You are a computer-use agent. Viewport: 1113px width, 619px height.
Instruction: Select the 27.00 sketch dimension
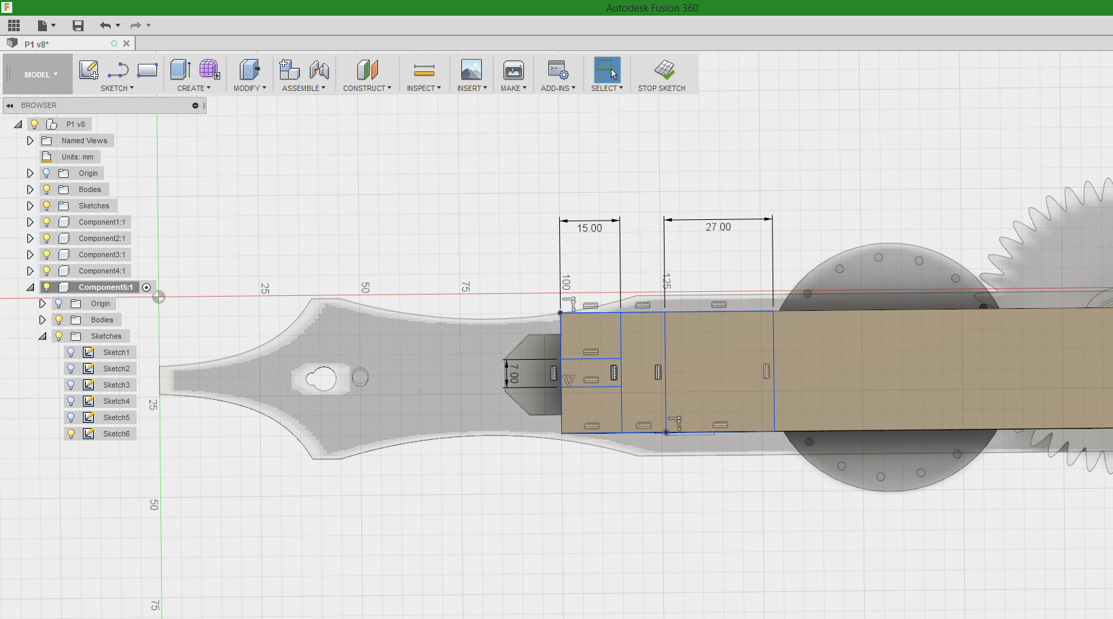[x=718, y=227]
